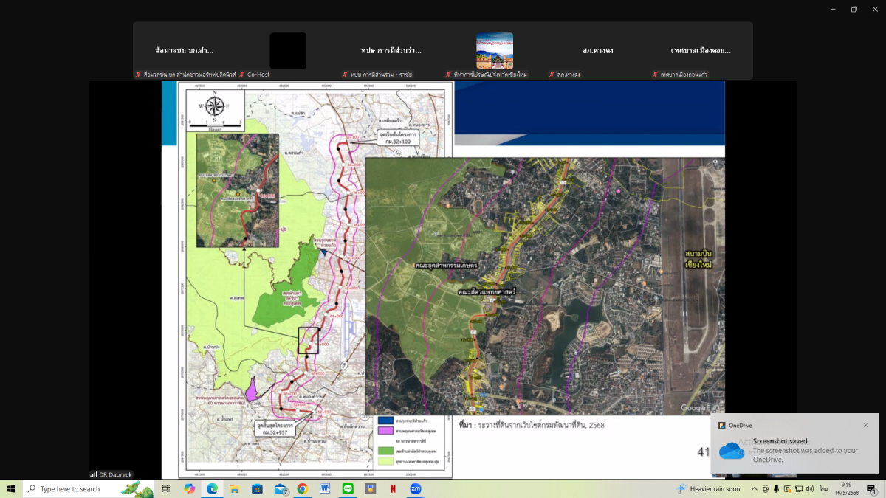
Task: Open the network status tray icon
Action: (x=798, y=488)
